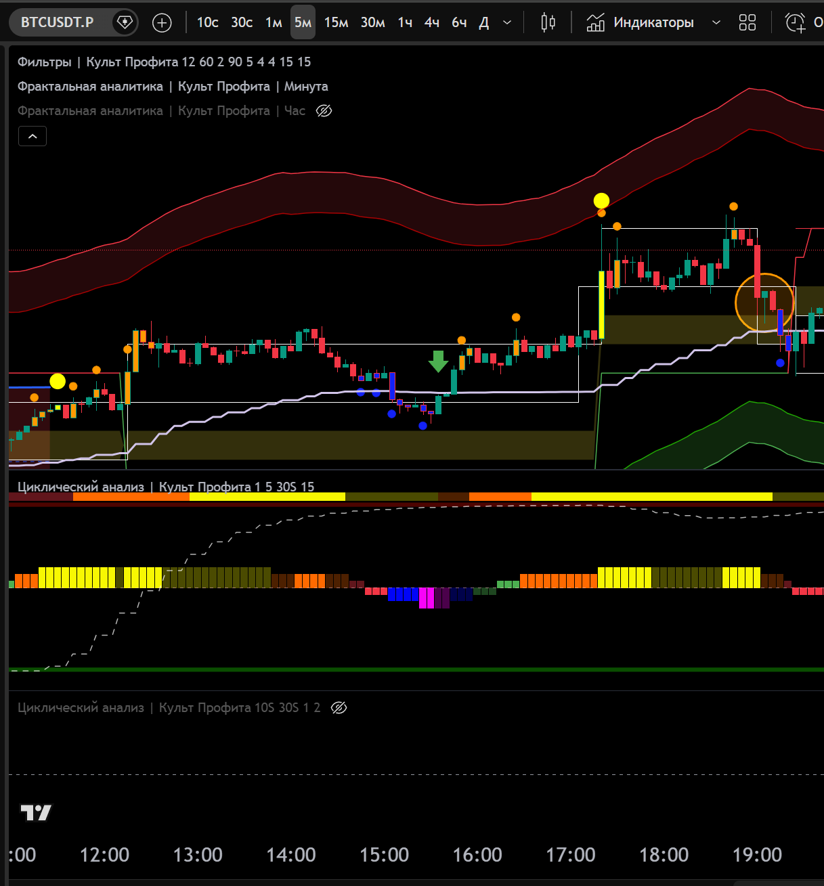Viewport: 824px width, 886px height.
Task: Click the orange highlighted circle on the chart
Action: click(x=764, y=303)
